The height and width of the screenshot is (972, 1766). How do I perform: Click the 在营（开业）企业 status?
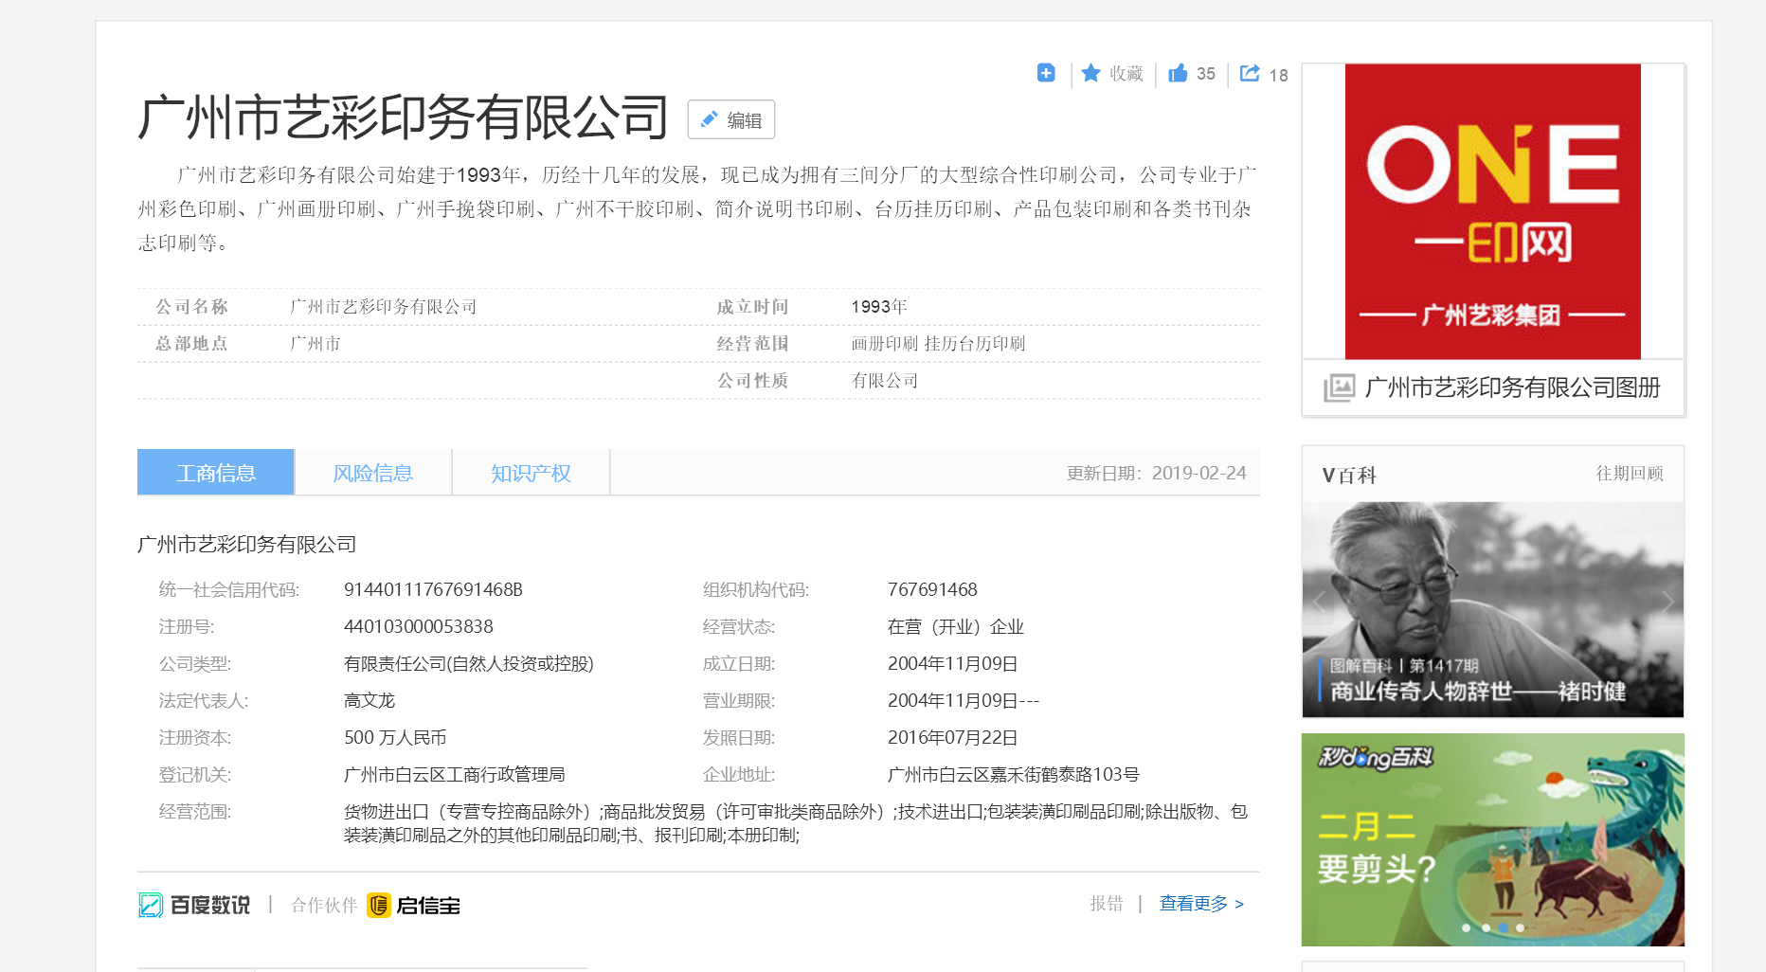pos(955,626)
